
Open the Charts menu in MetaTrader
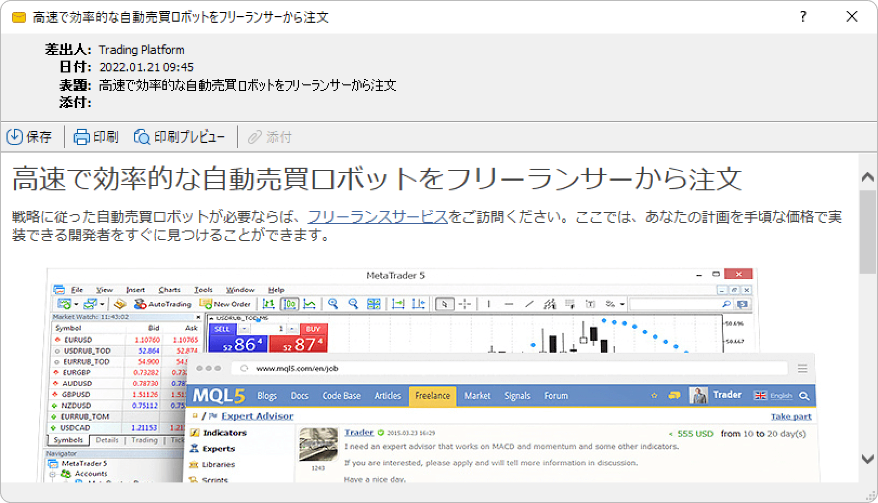point(169,289)
